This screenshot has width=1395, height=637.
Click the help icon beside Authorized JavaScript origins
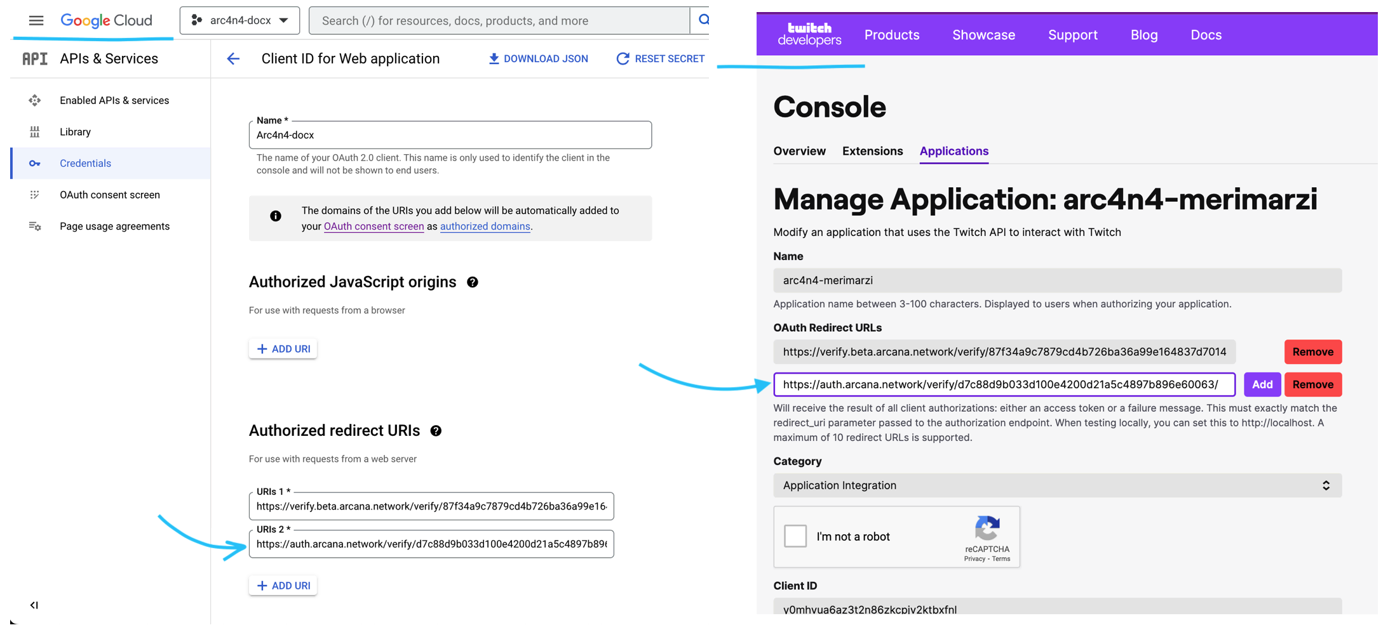pos(473,282)
